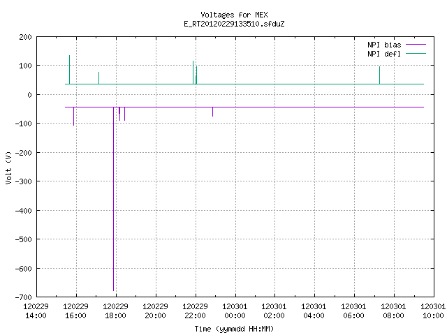447x335 pixels.
Task: Click the 'Time (yymmdd HH:MM)' x-axis label
Action: coord(234,329)
